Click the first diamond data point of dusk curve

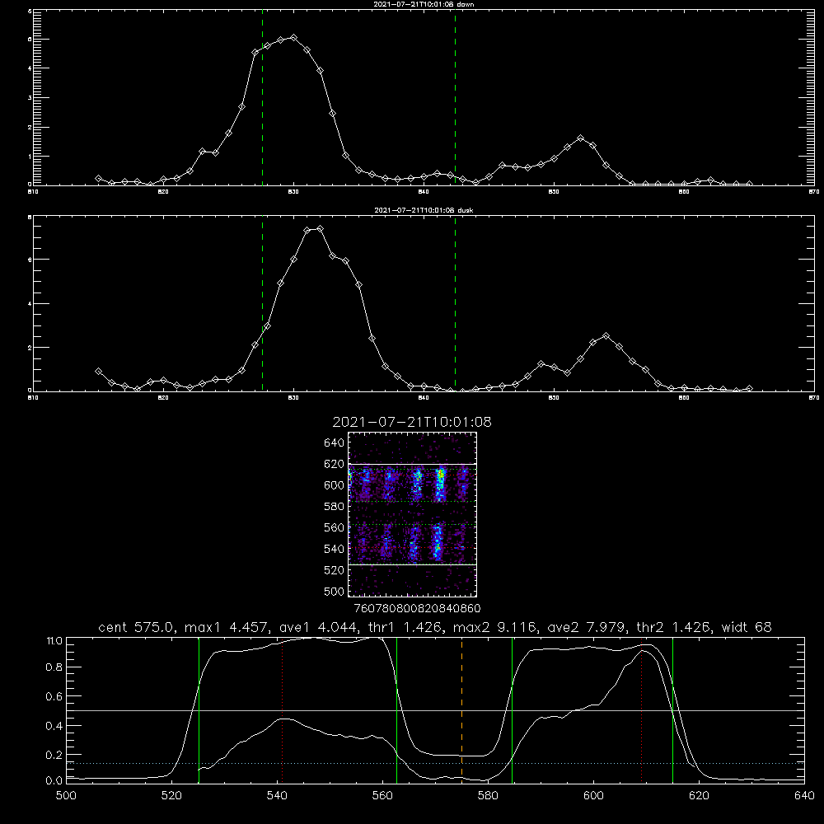tap(98, 371)
